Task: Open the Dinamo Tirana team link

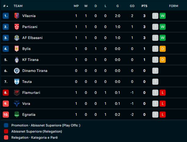Action: tap(34, 71)
